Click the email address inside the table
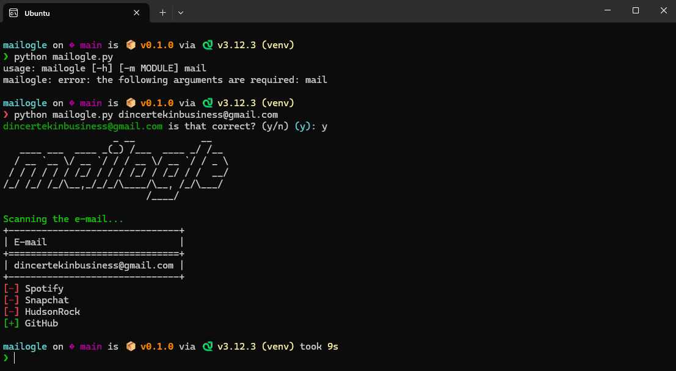The image size is (676, 371). pyautogui.click(x=93, y=265)
